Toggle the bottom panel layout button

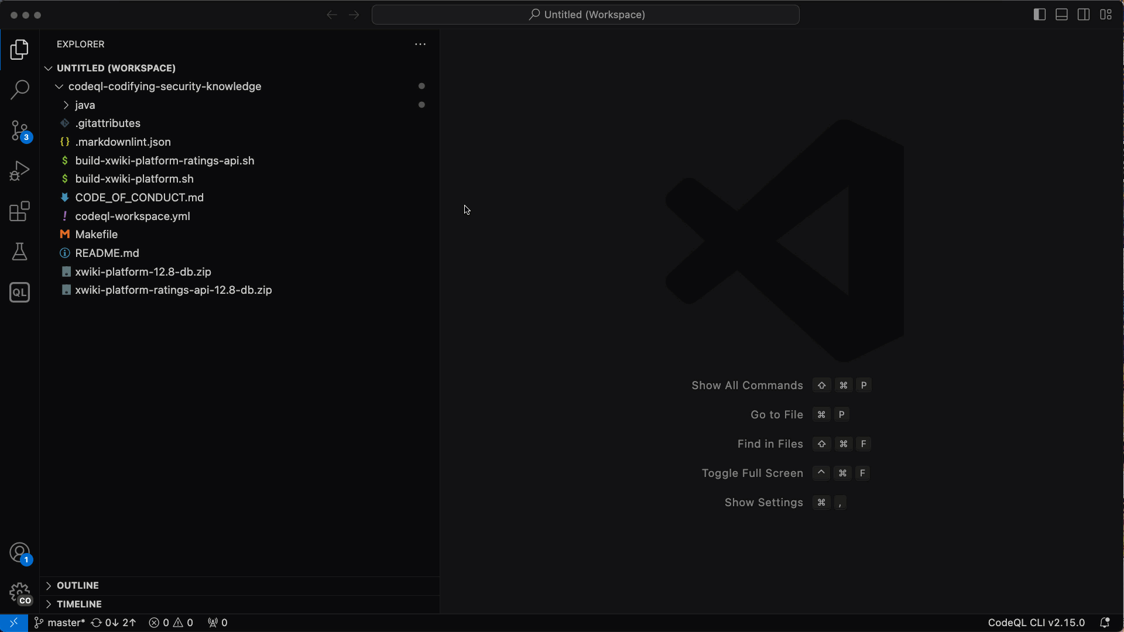coord(1061,15)
